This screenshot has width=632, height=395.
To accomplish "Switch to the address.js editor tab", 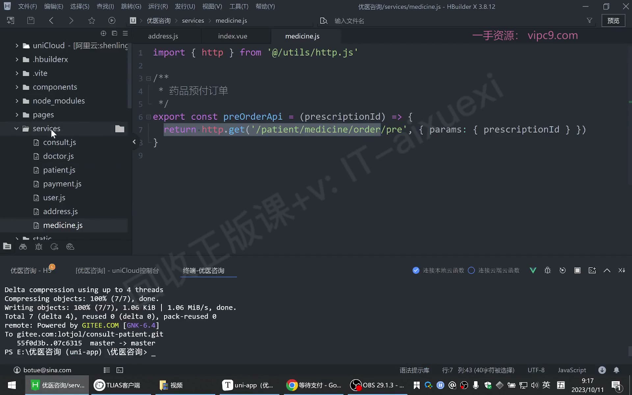I will click(x=163, y=36).
